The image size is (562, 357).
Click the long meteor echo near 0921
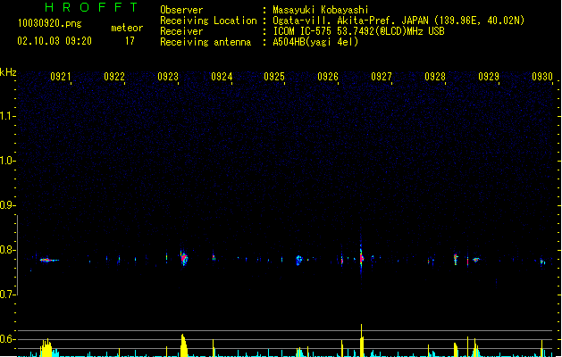(49, 260)
